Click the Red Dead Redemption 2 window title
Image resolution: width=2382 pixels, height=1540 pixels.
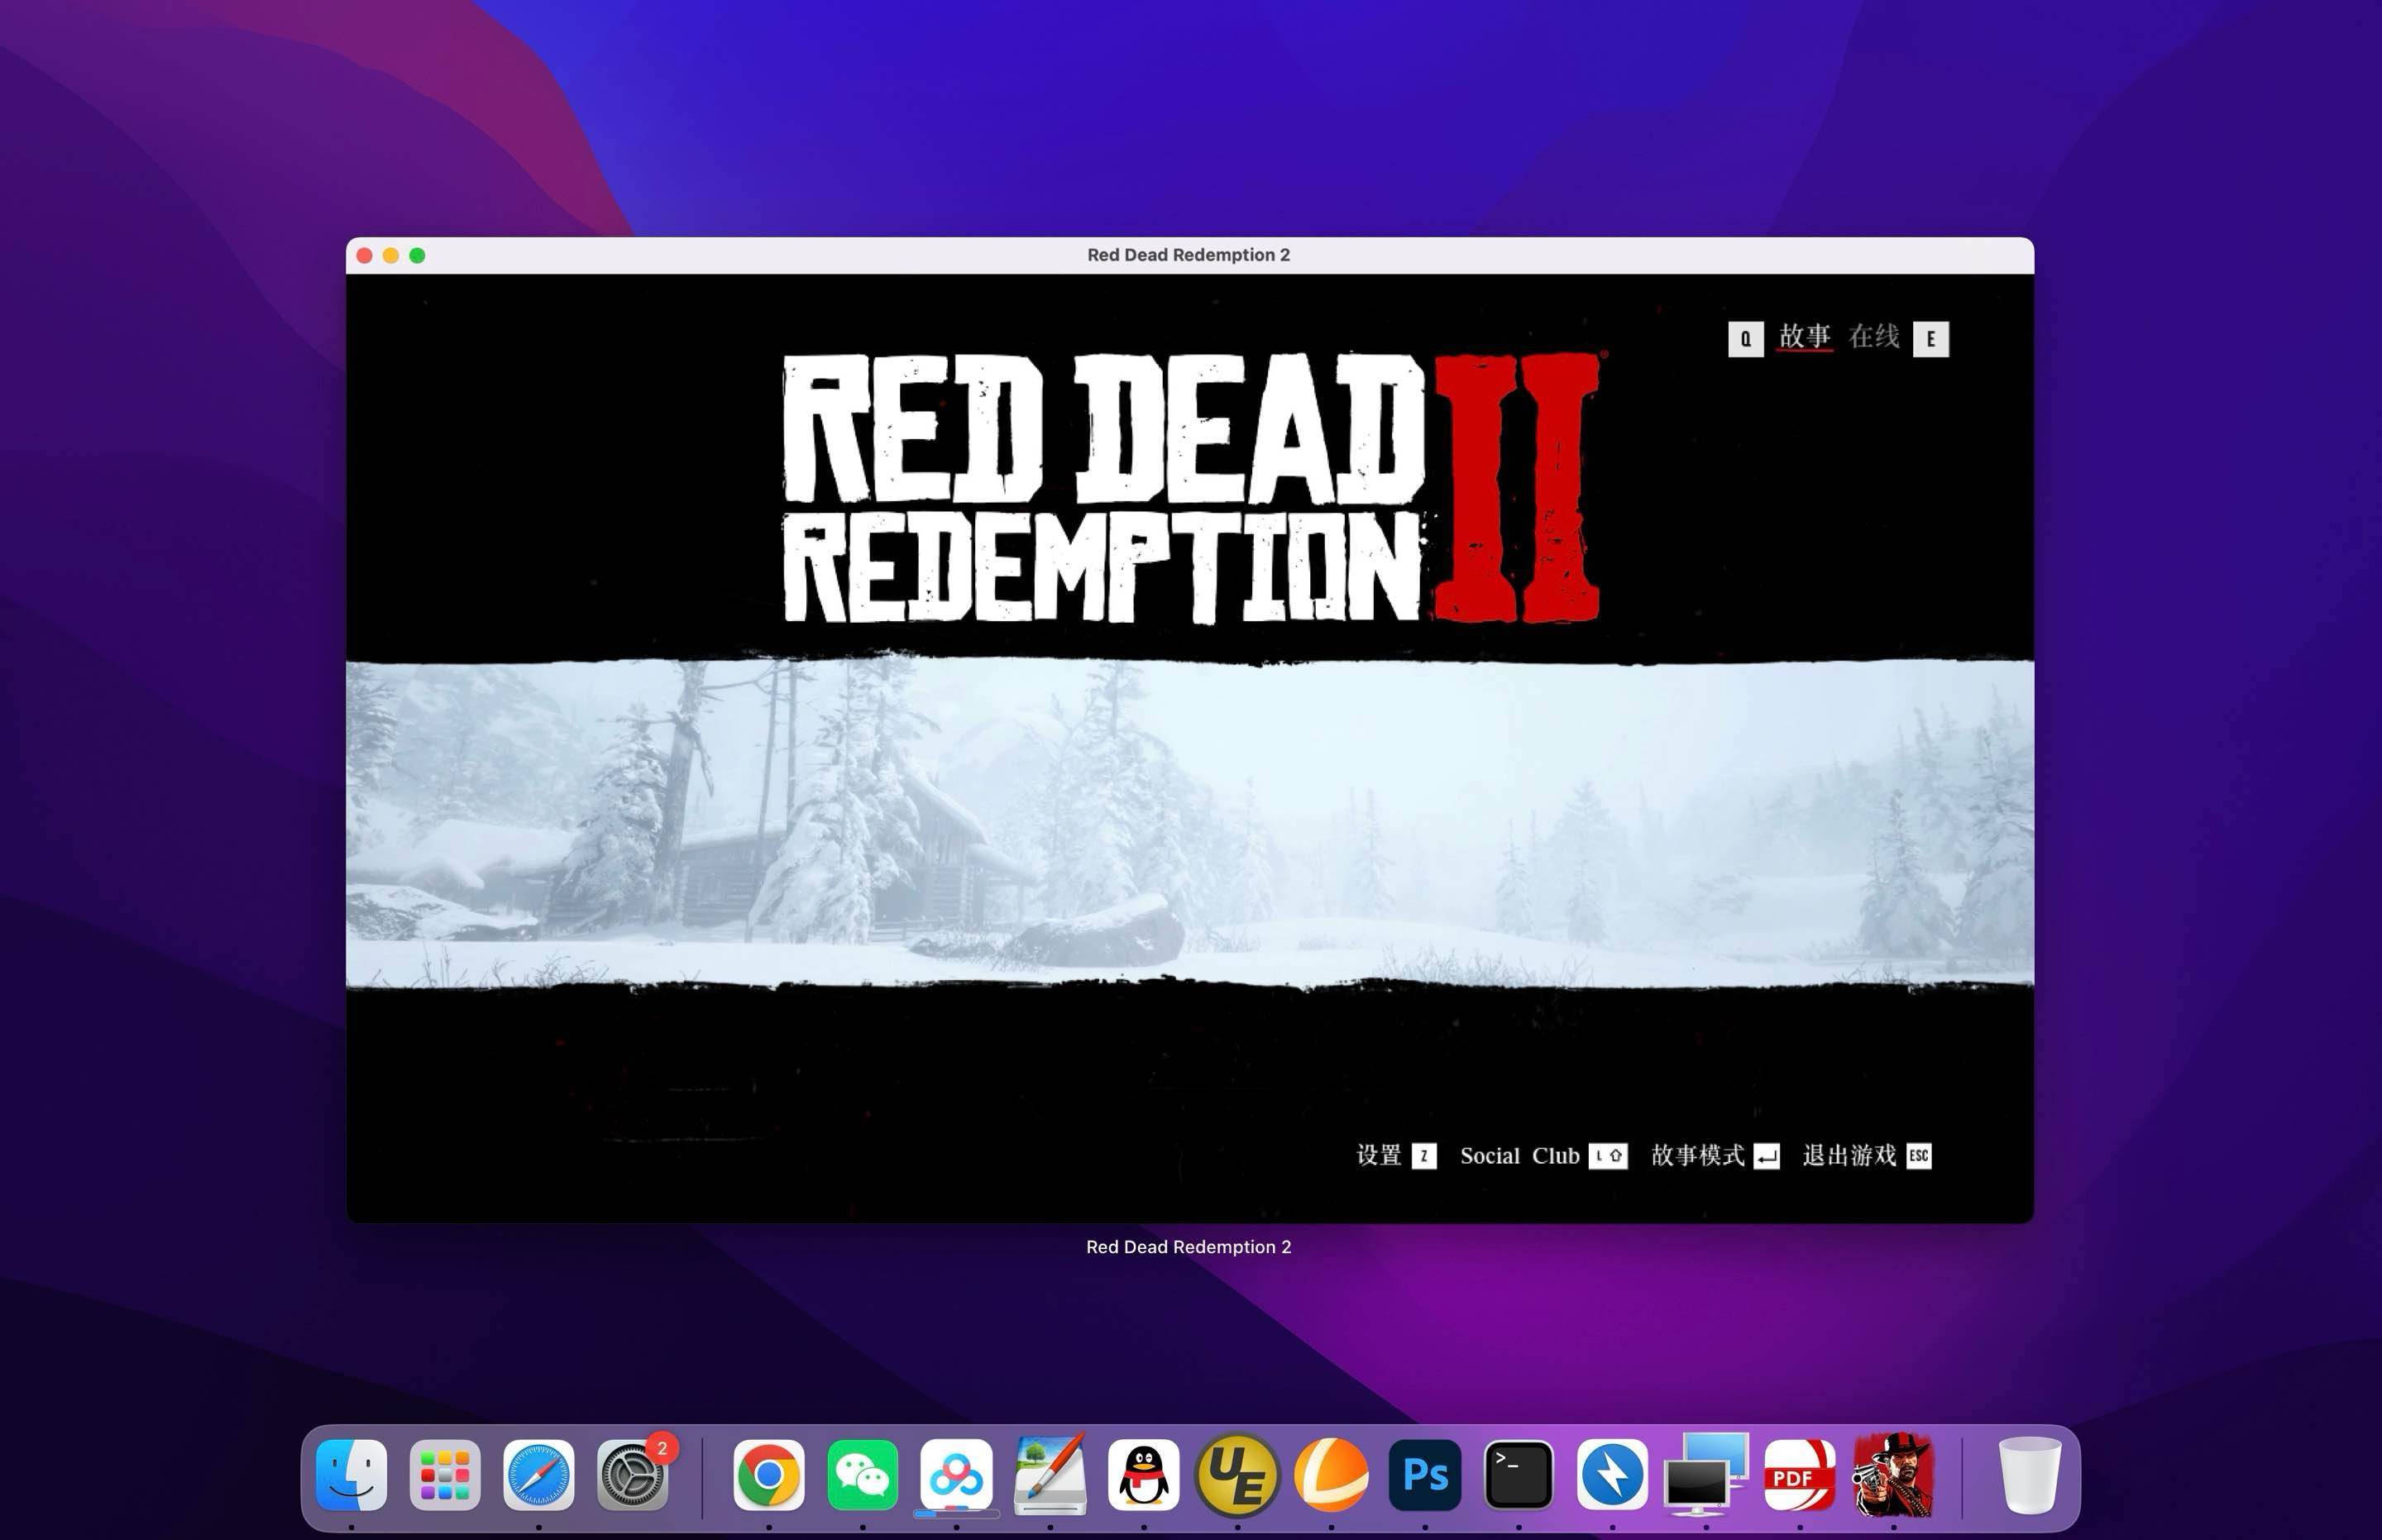coord(1189,255)
